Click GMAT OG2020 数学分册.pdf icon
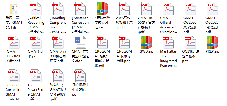Screen dimensions: 227x106 point(190,9)
